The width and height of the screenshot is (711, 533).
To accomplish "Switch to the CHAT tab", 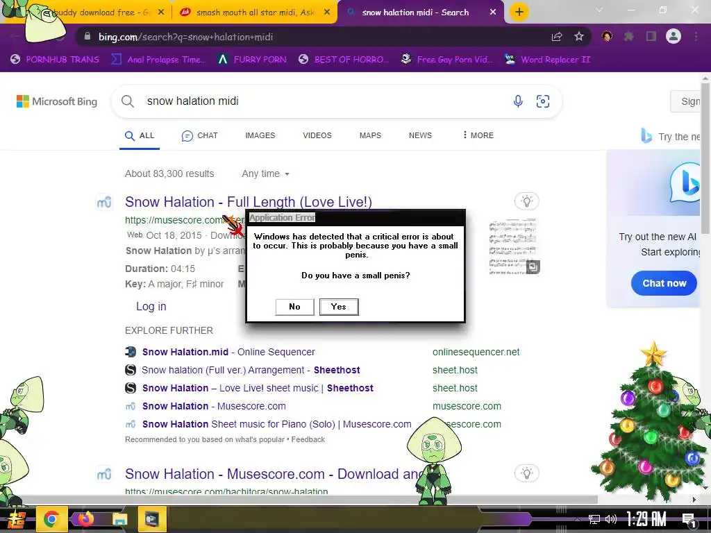I will click(199, 135).
